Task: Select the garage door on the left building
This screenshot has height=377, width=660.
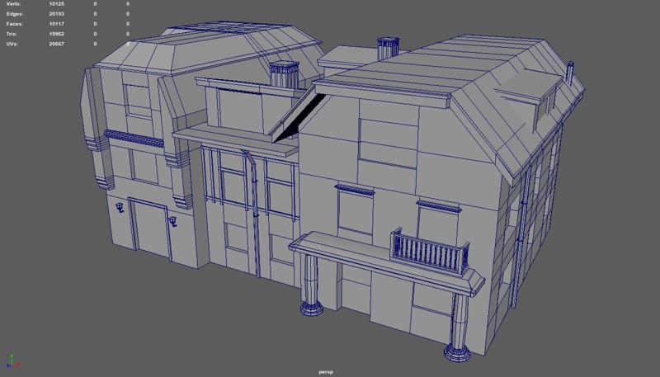Action: click(150, 229)
